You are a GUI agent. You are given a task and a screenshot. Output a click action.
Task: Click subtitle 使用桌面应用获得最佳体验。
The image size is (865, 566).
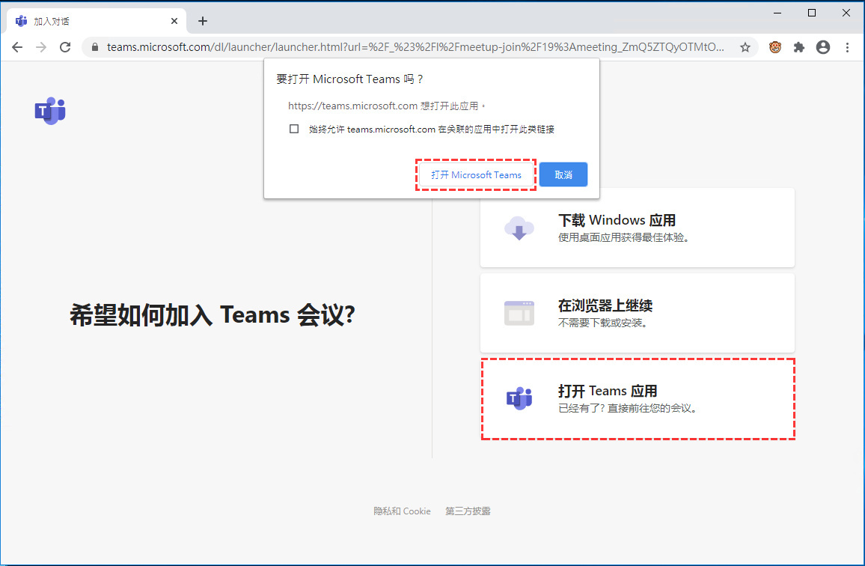tap(624, 237)
